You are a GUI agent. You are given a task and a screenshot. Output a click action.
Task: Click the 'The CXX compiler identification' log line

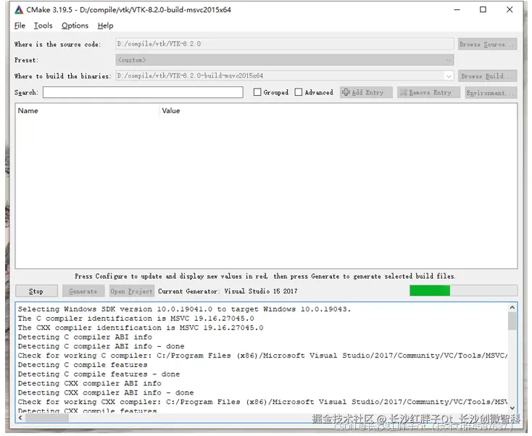(141, 328)
